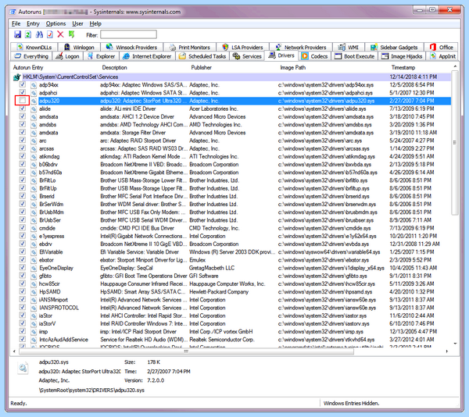The image size is (469, 417).
Task: Click the vertical scrollbar down arrow
Action: [x=455, y=344]
